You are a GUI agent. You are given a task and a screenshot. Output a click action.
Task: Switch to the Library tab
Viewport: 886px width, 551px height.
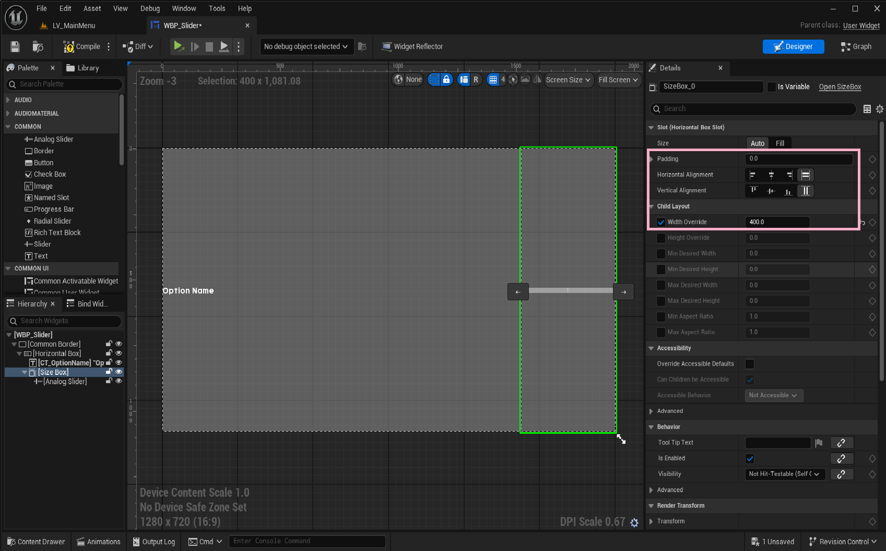[x=82, y=68]
